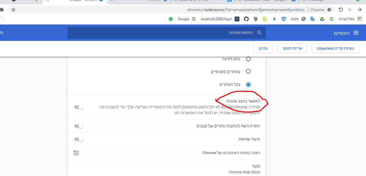Click the React icon beside localhost bookmark
This screenshot has height=176, width=366.
click(x=237, y=19)
